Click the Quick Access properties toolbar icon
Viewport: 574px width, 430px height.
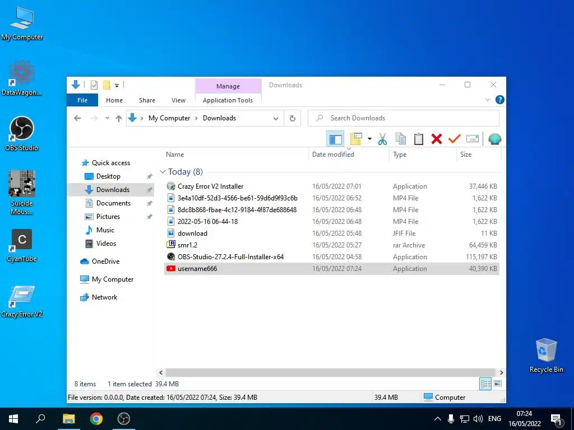tap(94, 85)
